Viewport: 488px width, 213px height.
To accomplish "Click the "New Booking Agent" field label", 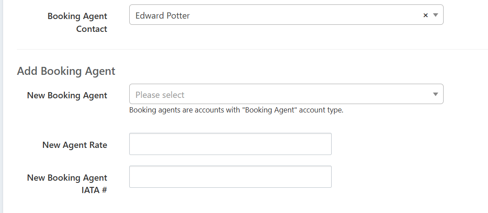I will click(x=67, y=95).
